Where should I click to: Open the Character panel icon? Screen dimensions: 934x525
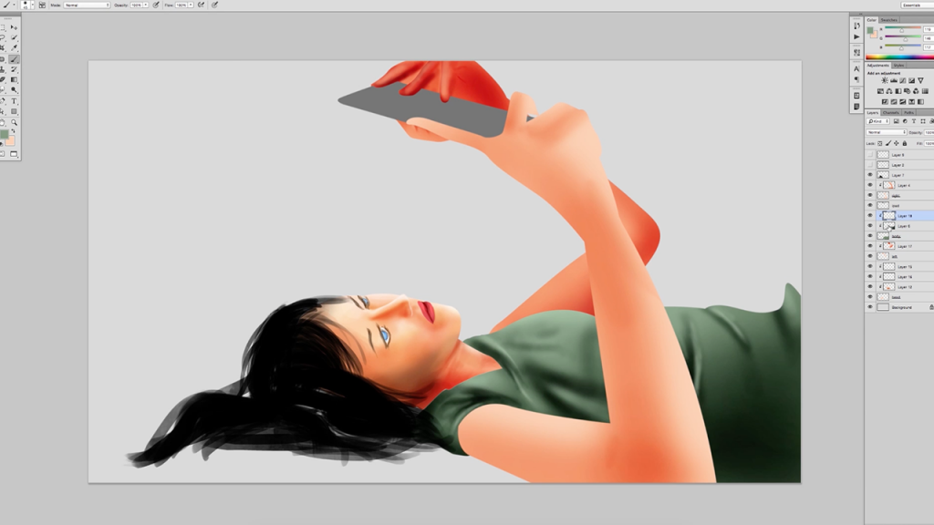pos(856,69)
